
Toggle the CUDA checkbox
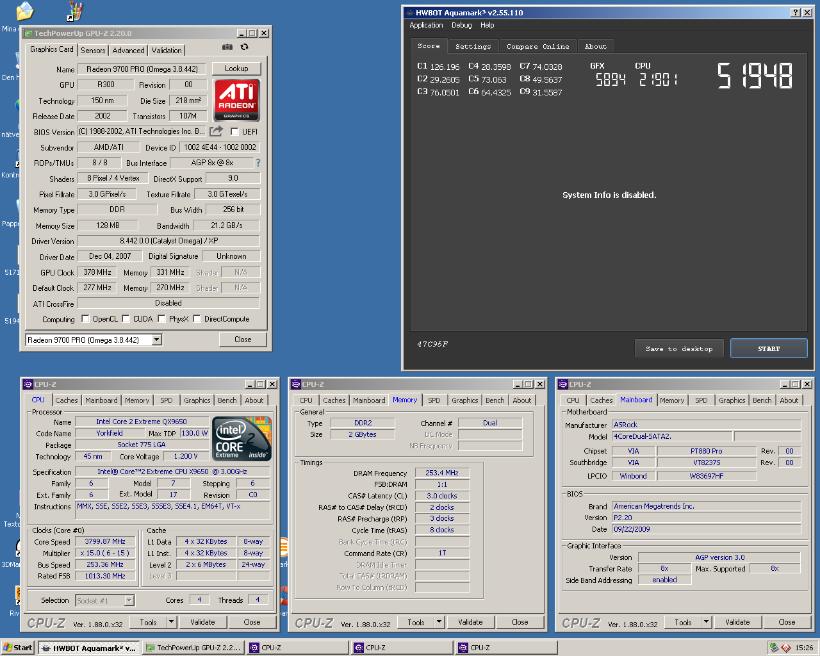click(x=126, y=318)
